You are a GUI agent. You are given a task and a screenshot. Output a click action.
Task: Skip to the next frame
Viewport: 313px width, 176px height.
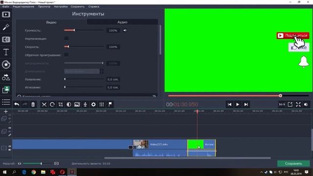pos(246,104)
